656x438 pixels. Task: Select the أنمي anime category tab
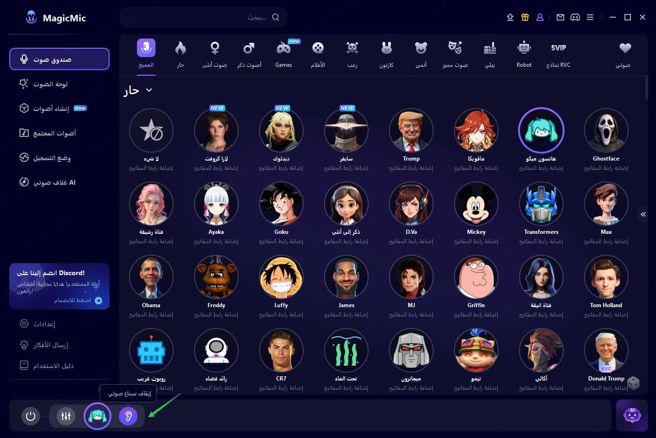click(x=421, y=54)
